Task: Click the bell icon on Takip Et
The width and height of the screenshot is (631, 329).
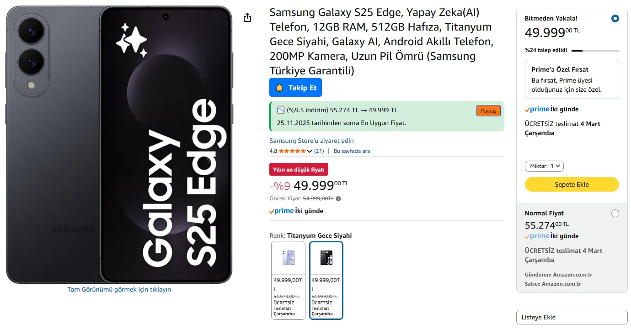Action: (x=279, y=88)
